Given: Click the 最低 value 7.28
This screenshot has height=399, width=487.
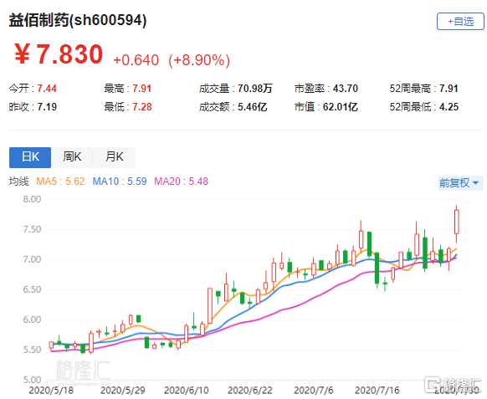Looking at the screenshot, I should point(142,107).
